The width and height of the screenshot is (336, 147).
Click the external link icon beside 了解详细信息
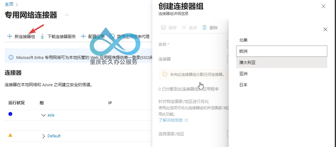[186, 120]
